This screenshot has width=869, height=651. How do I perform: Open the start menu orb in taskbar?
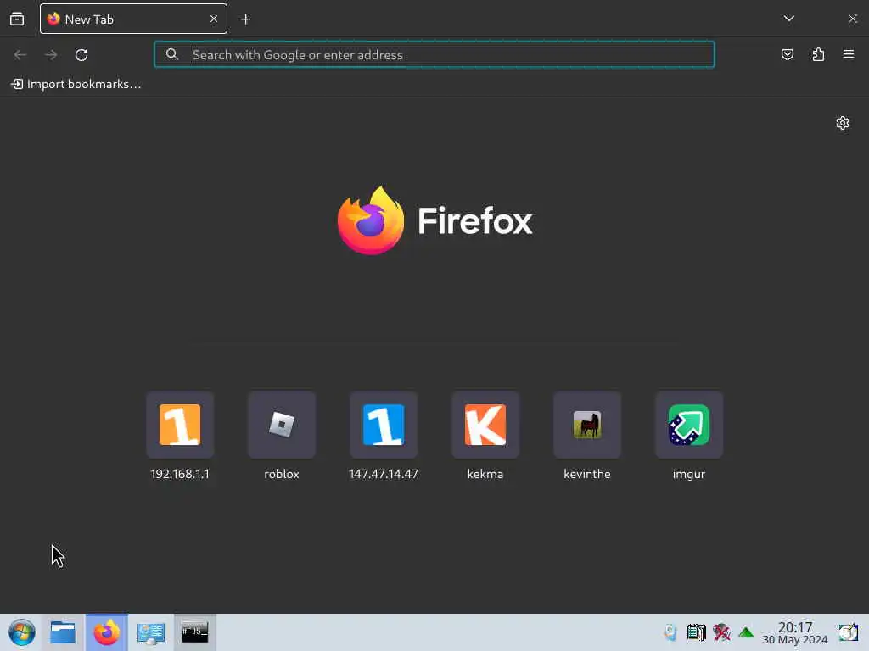coord(21,632)
